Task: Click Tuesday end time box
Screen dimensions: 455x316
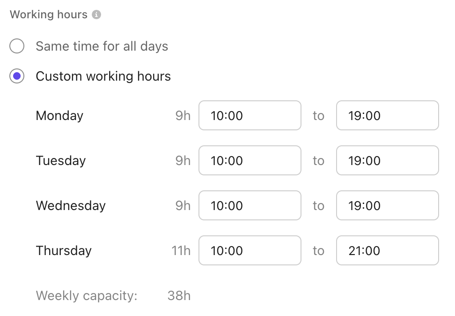Action: [x=387, y=161]
